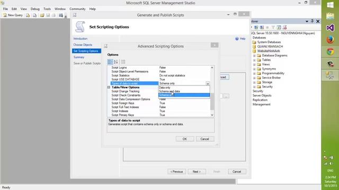This screenshot has height=190, width=339.
Task: Open the Debug menu
Action: pos(35,9)
